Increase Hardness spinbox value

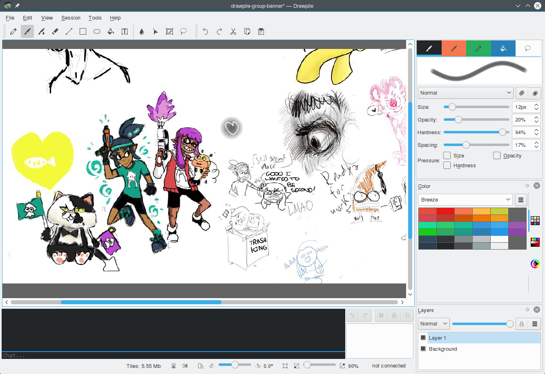coord(536,130)
